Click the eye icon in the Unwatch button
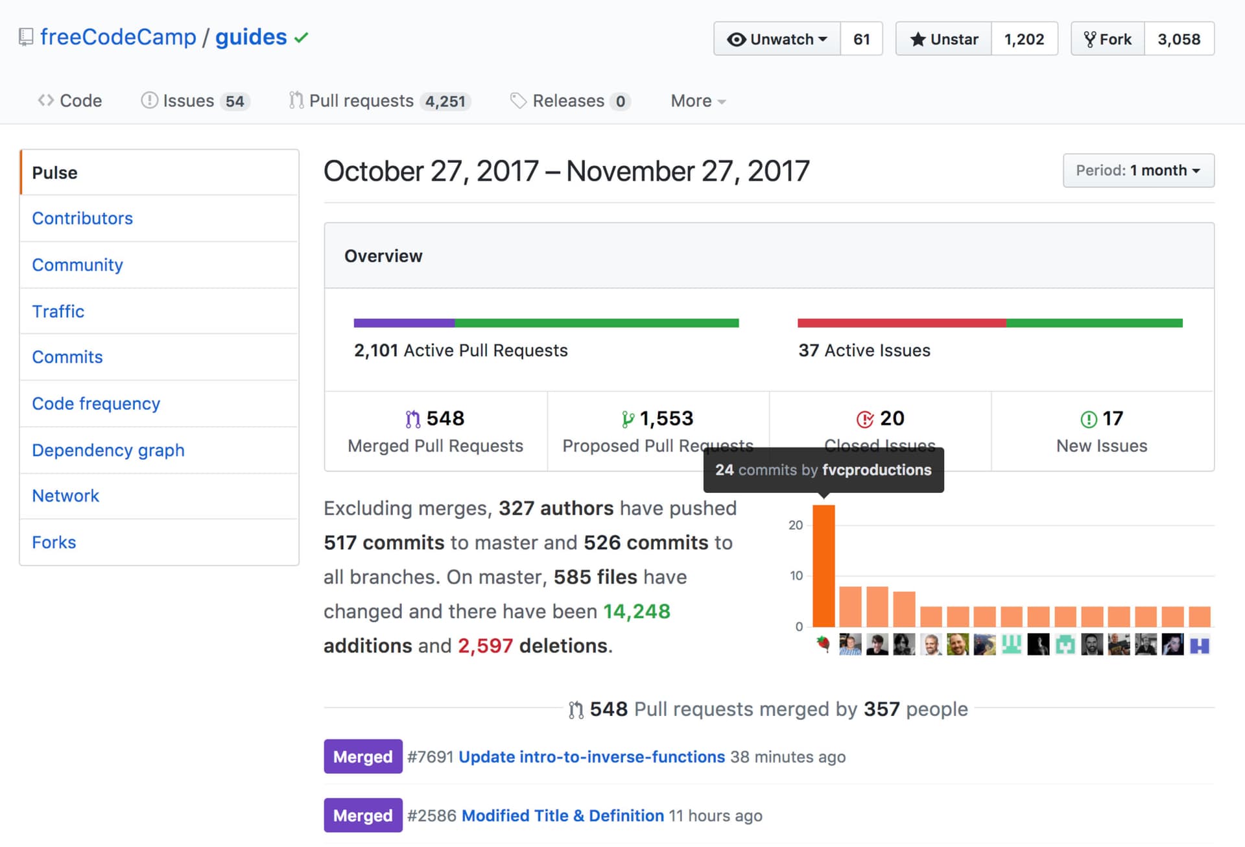1245x847 pixels. point(736,39)
